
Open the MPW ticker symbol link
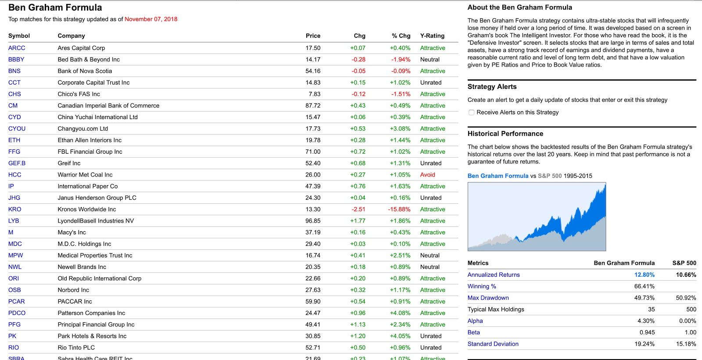pyautogui.click(x=16, y=255)
